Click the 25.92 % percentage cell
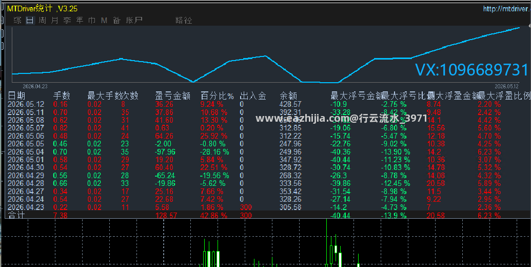 pyautogui.click(x=214, y=136)
